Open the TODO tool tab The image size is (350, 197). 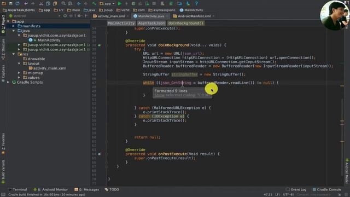click(x=112, y=190)
